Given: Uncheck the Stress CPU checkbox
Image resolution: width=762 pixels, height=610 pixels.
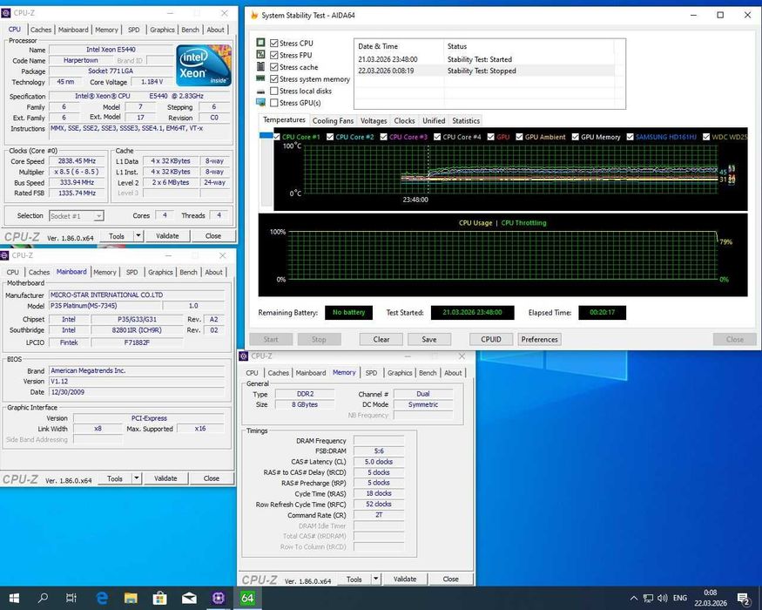Looking at the screenshot, I should (x=274, y=44).
